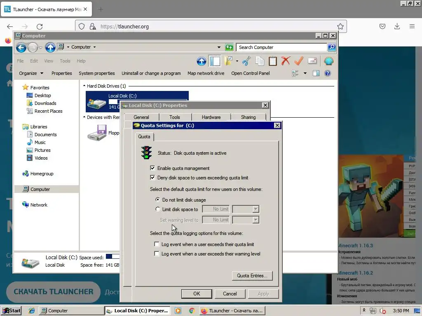Click the Search Computer magnifier icon
Screen dimensions: 422x316
(x=332, y=47)
